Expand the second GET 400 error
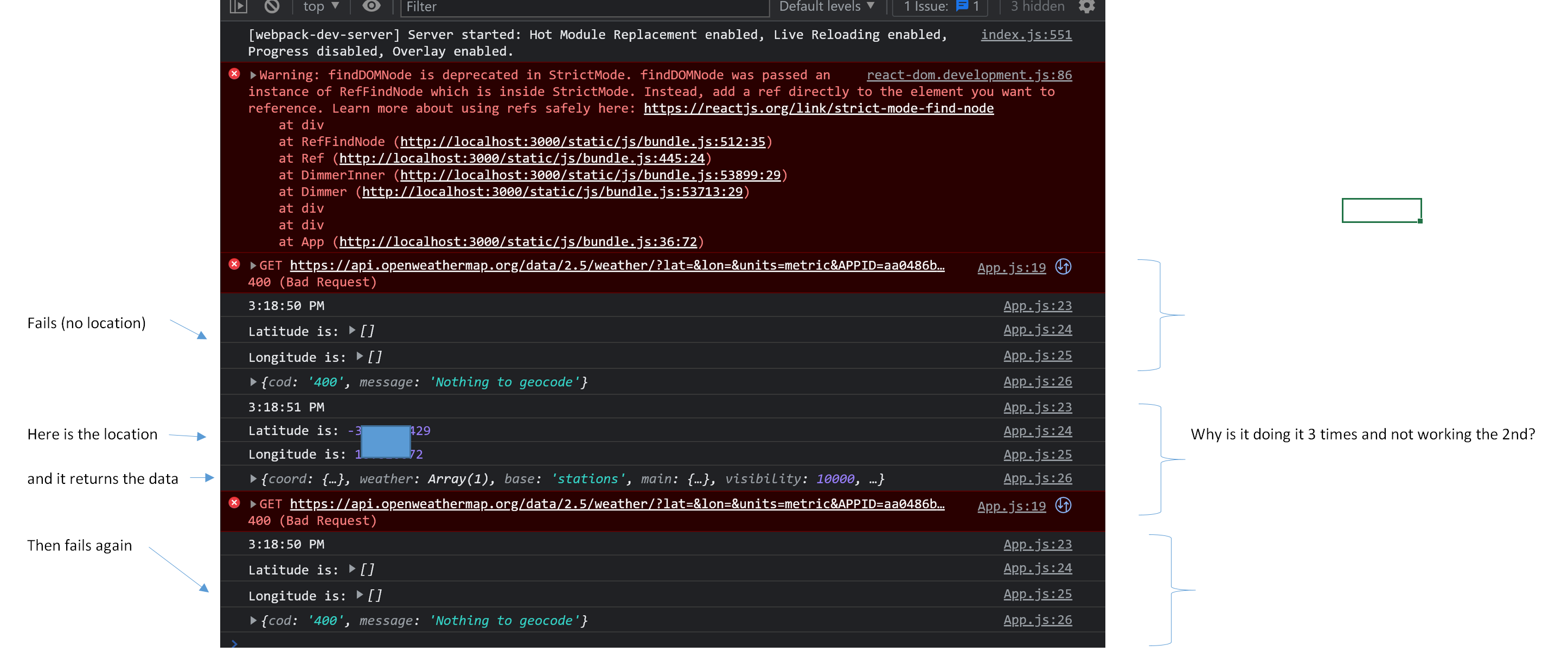 click(x=253, y=504)
